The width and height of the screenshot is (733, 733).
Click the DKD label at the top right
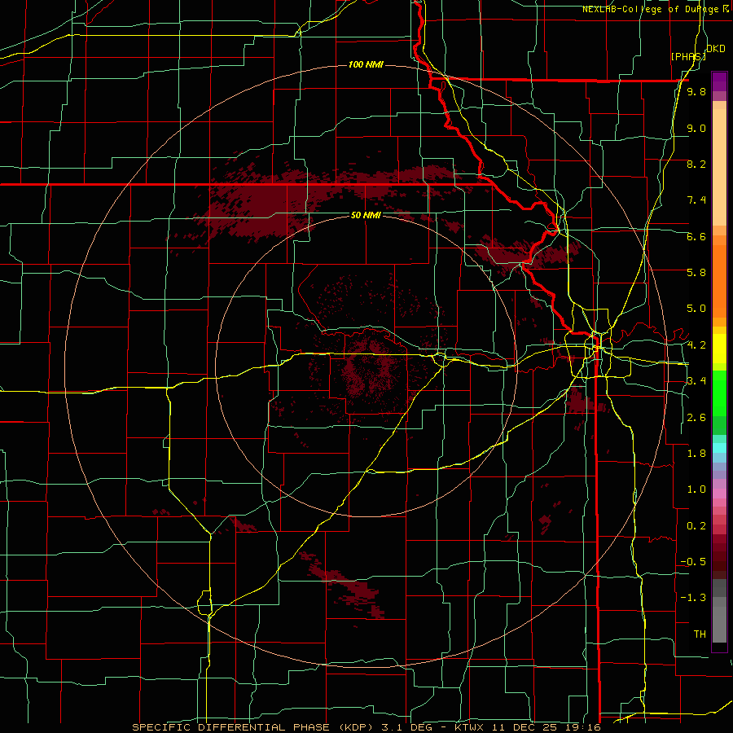(x=716, y=49)
